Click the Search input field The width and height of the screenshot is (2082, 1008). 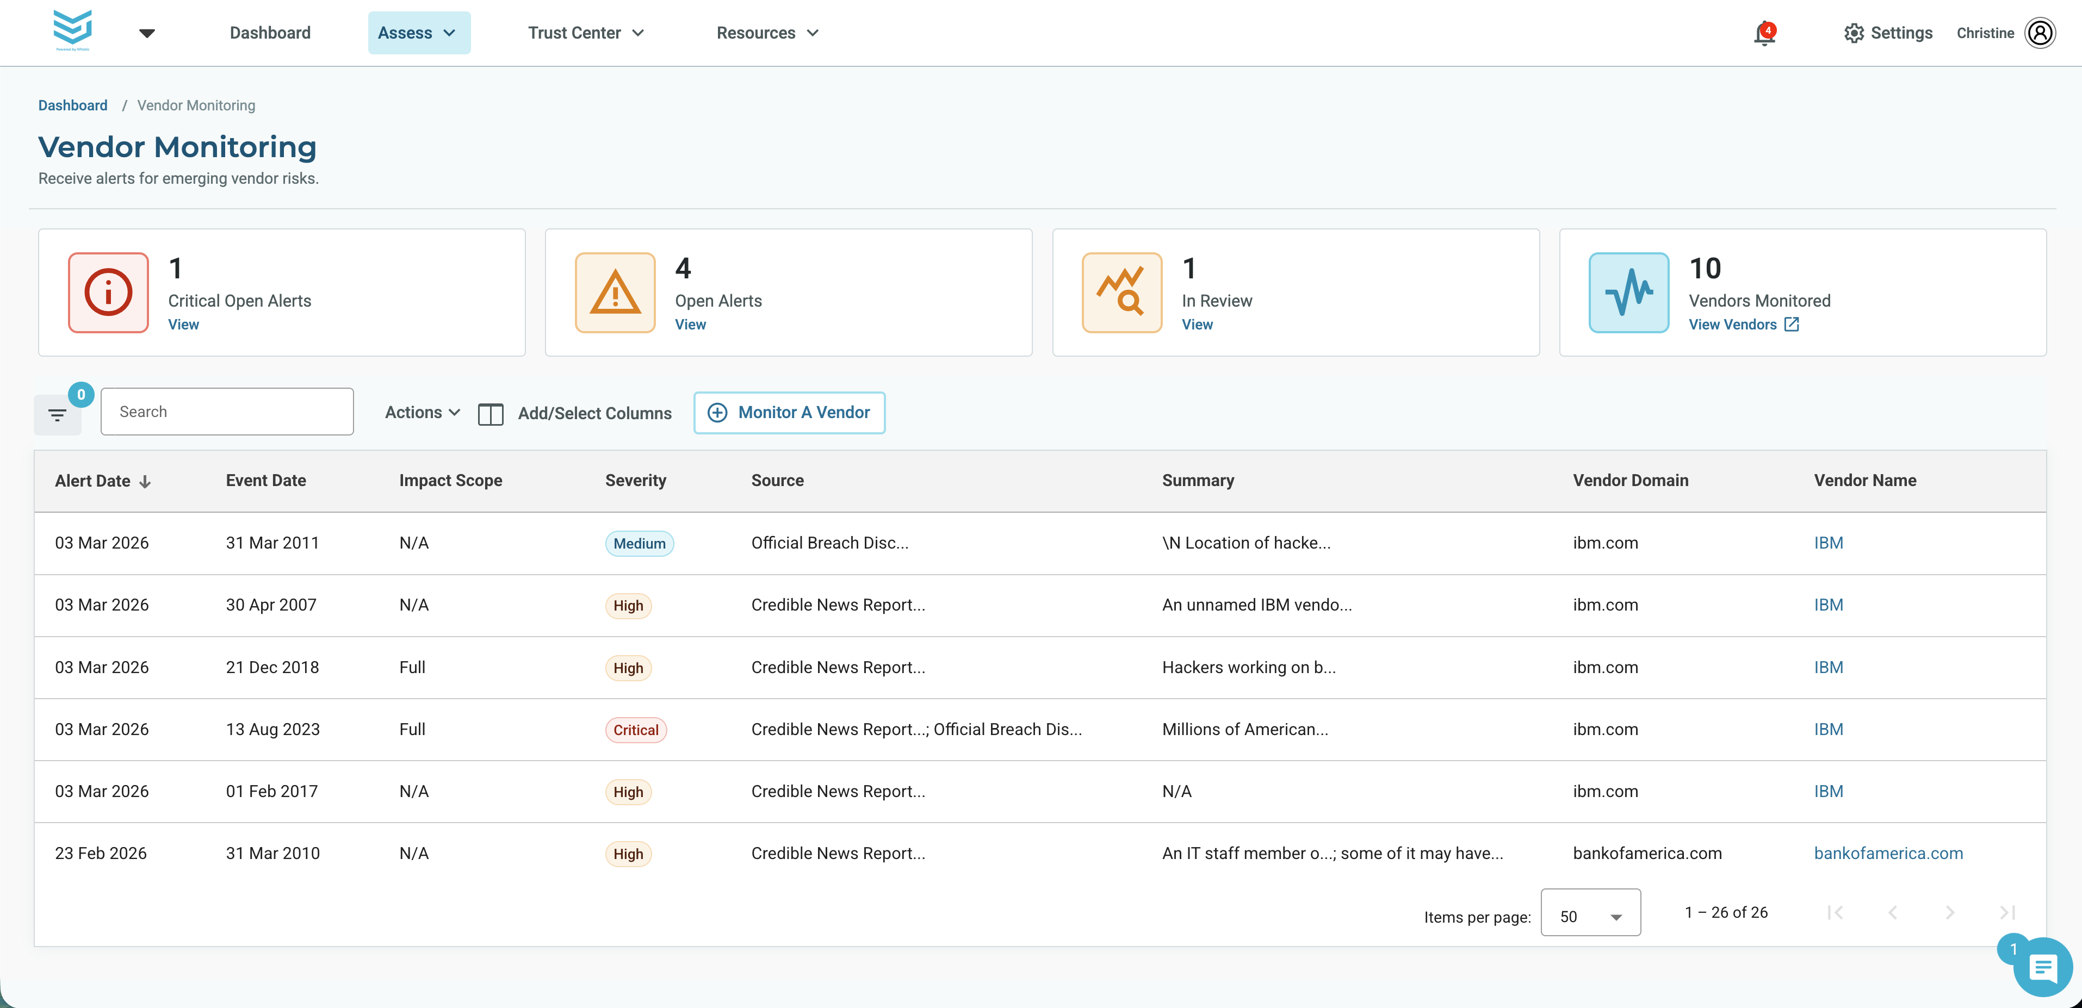click(x=227, y=412)
